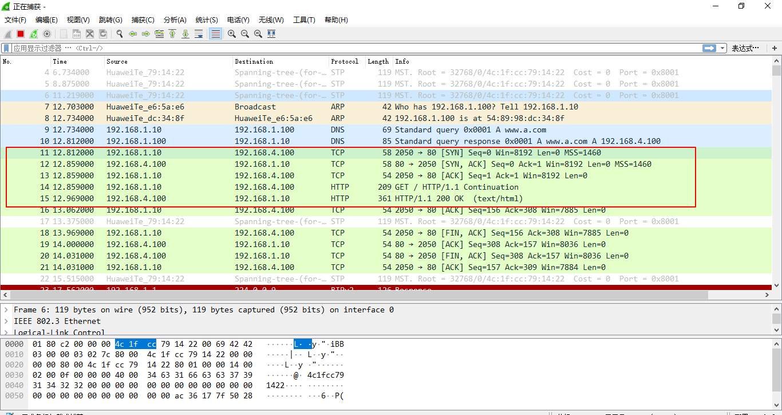Expand IEEE 802.3 Ethernet details
The image size is (782, 415).
click(6, 321)
